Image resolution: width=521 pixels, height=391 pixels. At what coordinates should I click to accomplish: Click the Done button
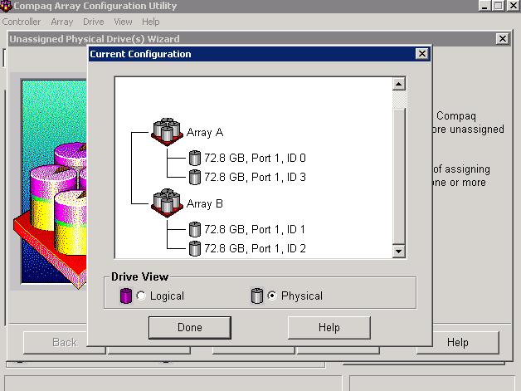[190, 328]
